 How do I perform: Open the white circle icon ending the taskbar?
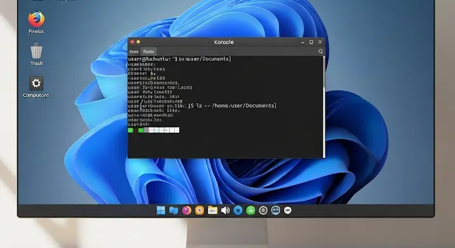288,211
